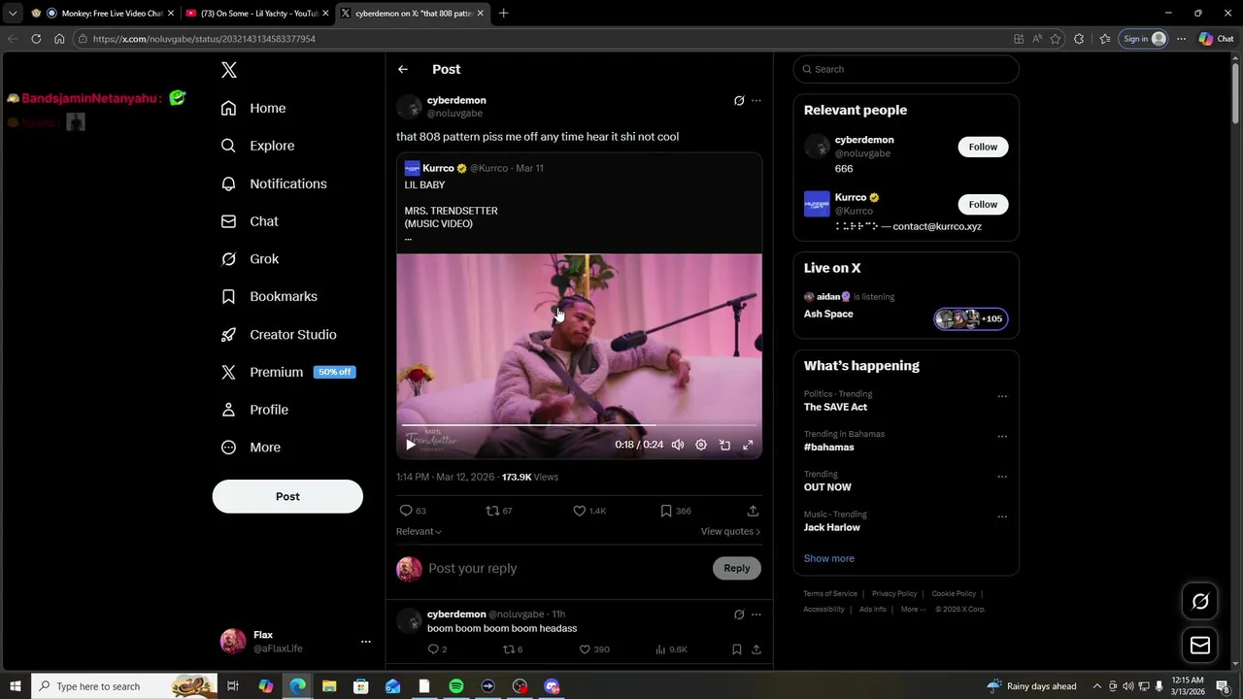
Task: Like the post with 1.4K likes
Action: point(589,511)
